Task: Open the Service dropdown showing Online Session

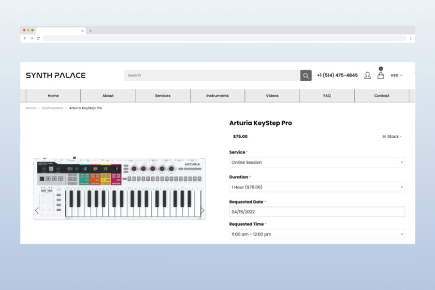Action: click(x=317, y=162)
